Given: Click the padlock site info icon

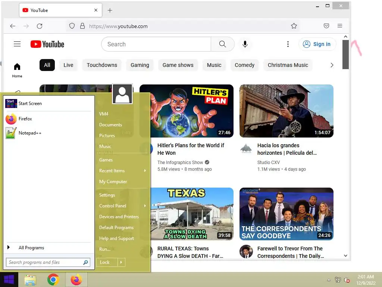Looking at the screenshot, I should pos(82,26).
